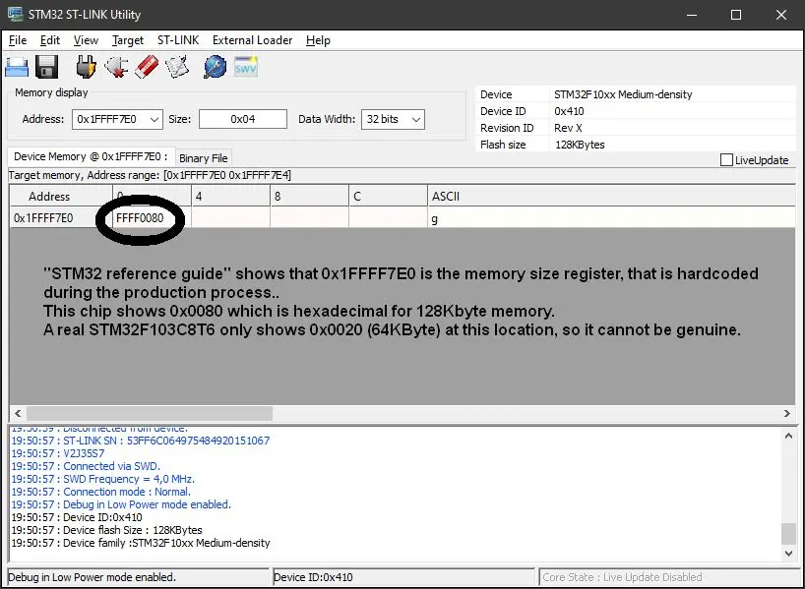Image resolution: width=805 pixels, height=589 pixels.
Task: Click the ASCII column header
Action: click(611, 197)
